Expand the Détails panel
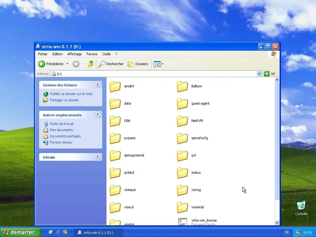316x237 pixels. click(98, 156)
